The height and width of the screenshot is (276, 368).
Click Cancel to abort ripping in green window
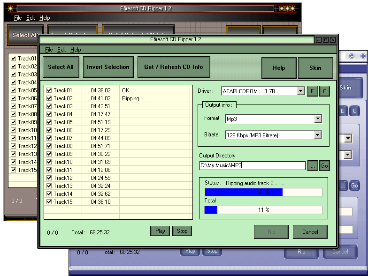pos(310,232)
